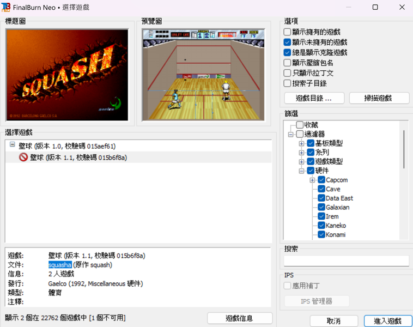Uncheck the Data East hardware checkbox

(321, 198)
